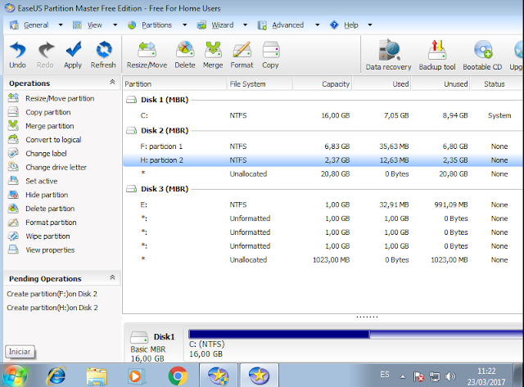Sort by Used column header

[382, 83]
